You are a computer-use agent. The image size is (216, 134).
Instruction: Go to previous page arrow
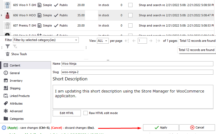tap(134, 41)
